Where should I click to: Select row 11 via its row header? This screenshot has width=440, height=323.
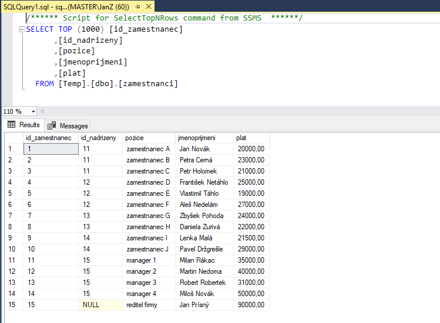click(12, 260)
